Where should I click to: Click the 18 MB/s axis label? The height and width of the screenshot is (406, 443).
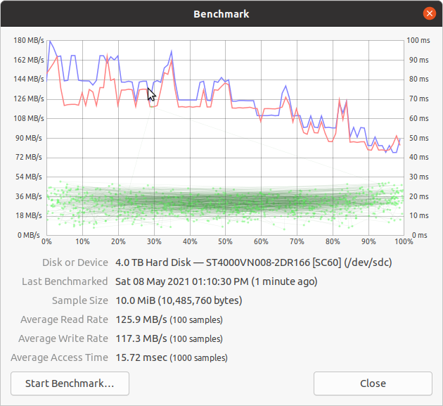click(x=29, y=215)
